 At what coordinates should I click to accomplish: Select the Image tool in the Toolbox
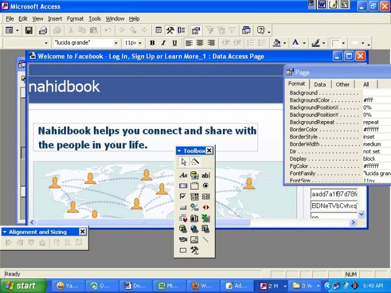194,239
